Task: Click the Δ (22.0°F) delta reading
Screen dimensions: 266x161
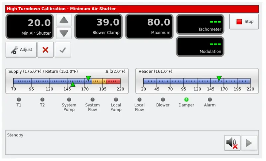Action: pyautogui.click(x=115, y=72)
